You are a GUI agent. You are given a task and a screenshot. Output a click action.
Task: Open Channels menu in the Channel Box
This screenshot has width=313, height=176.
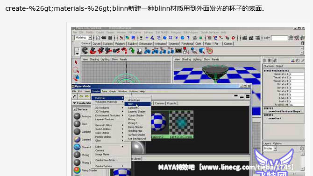(269, 66)
